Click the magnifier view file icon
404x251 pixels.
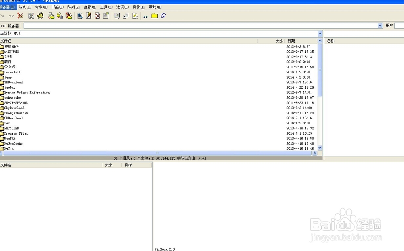pos(80,16)
